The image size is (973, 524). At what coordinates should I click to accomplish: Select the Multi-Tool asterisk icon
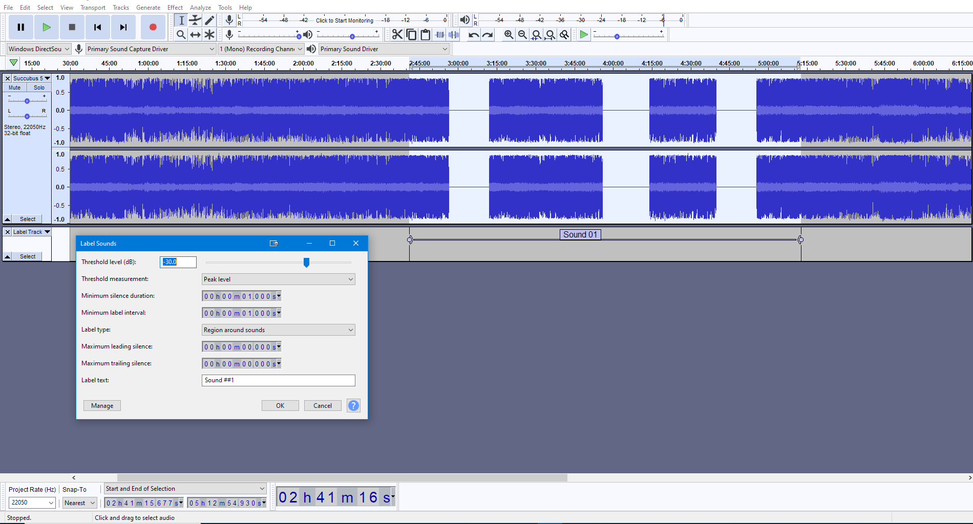coord(209,34)
